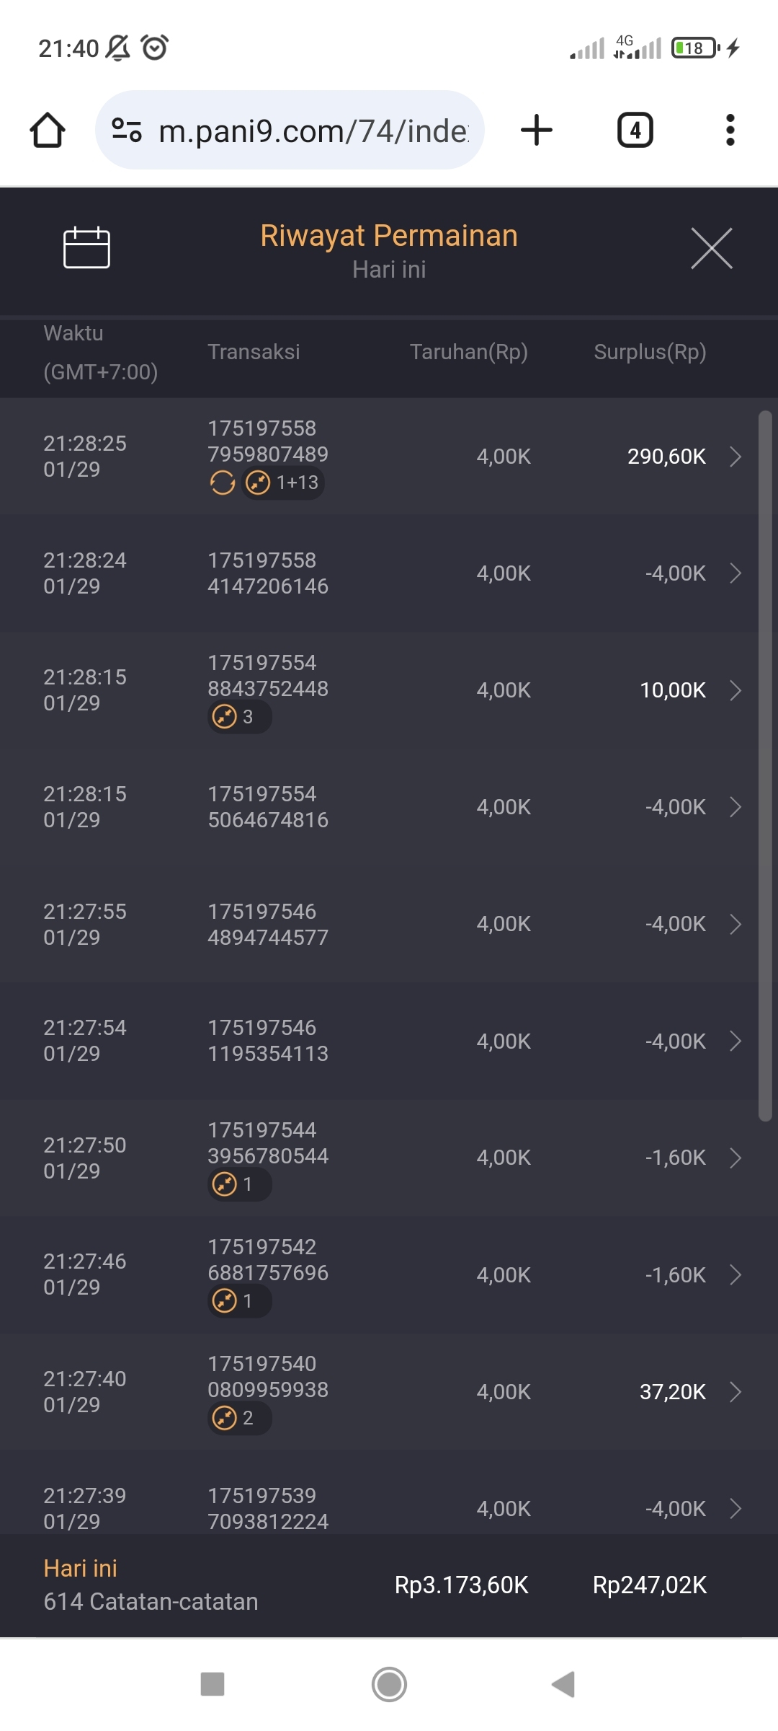Viewport: 778px width, 1731px height.
Task: Expand the 37,20K surplus row chevron
Action: [735, 1391]
